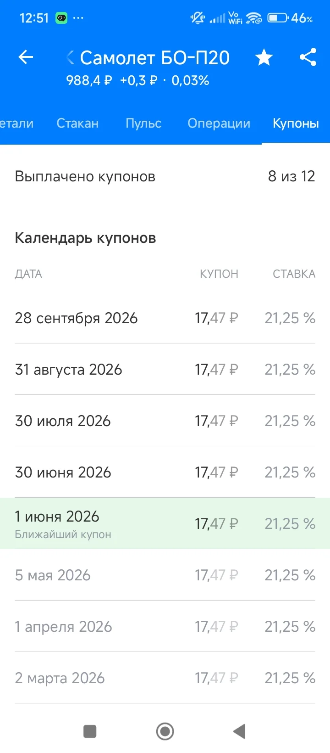330x753 pixels.
Task: Switch to the Стакан tab
Action: [x=77, y=123]
